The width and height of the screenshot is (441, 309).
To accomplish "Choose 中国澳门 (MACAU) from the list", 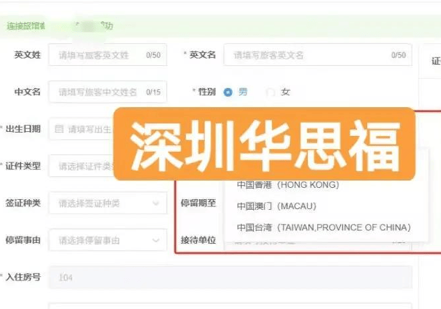I will 276,206.
